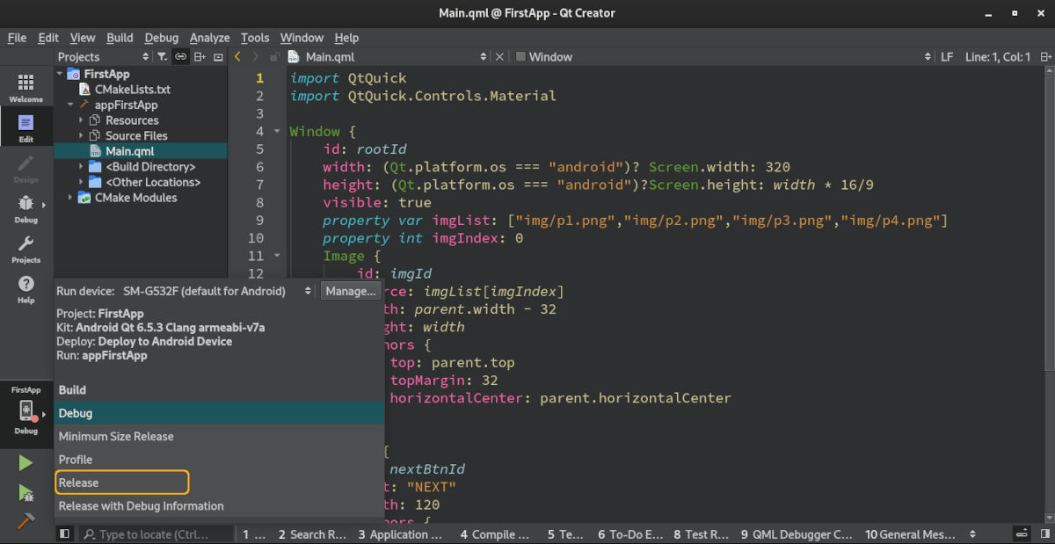
Task: Go back in editor navigation history
Action: coord(237,56)
